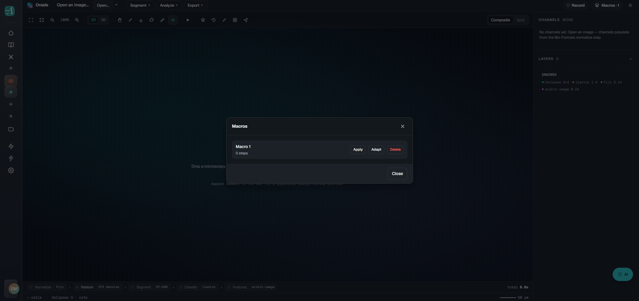Click the 'total 0.0s' timing readout

click(518, 287)
